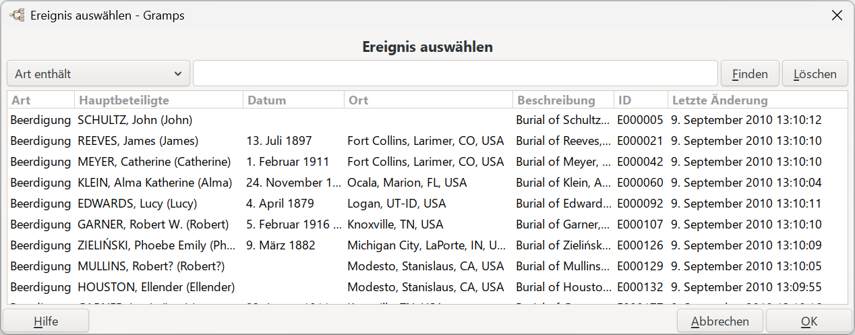Sort by the Ort column header
The width and height of the screenshot is (855, 335).
(429, 100)
